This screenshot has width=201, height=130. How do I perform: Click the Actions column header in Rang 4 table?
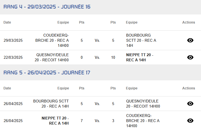coord(189,22)
